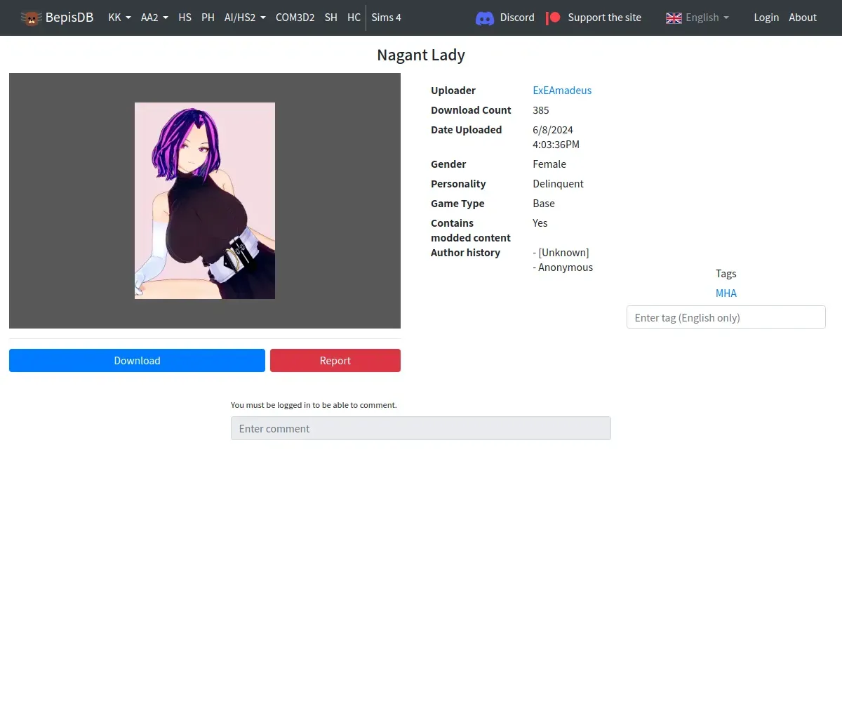Expand the AA2 dropdown menu
This screenshot has height=702, width=842.
tap(154, 18)
